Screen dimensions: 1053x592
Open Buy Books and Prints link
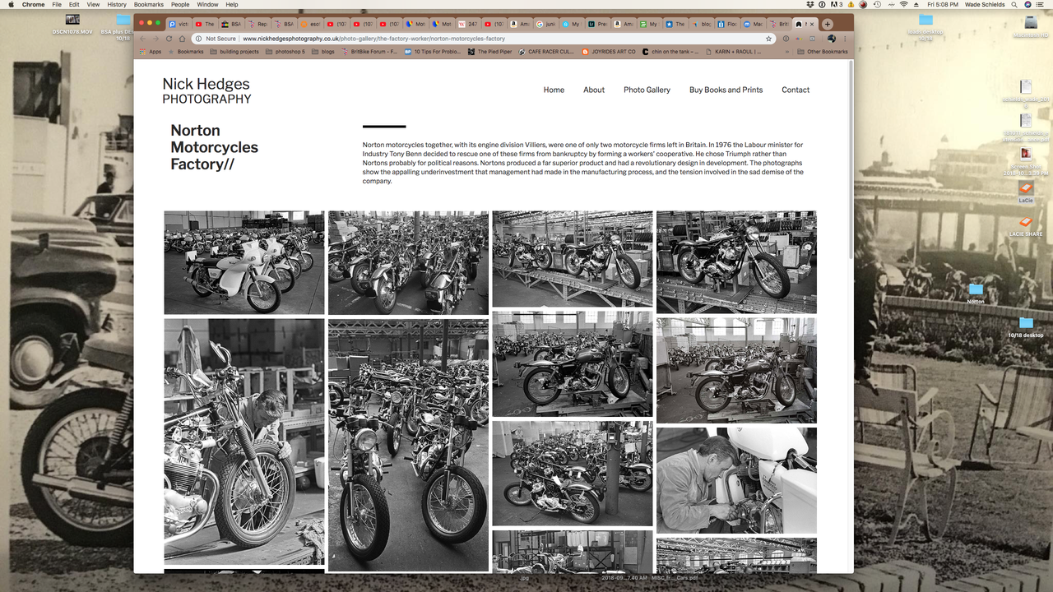[x=726, y=90]
